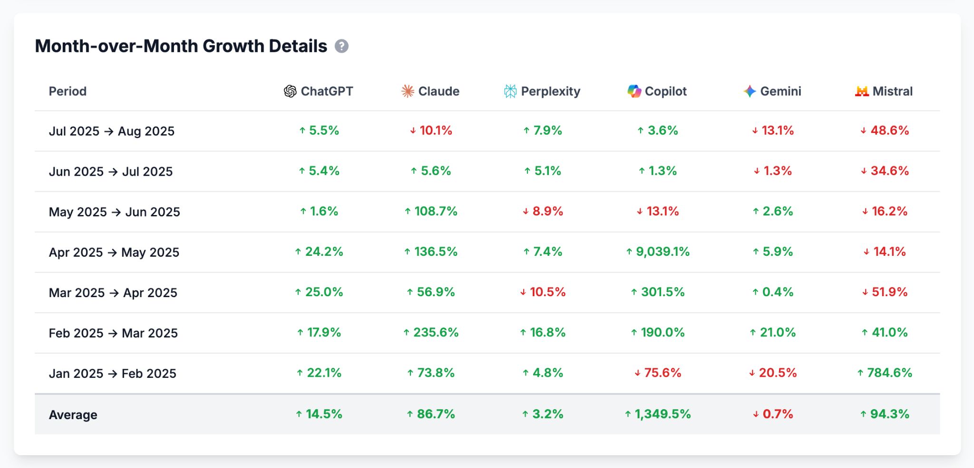This screenshot has height=468, width=974.
Task: Click the Claude starburst icon
Action: tap(408, 91)
